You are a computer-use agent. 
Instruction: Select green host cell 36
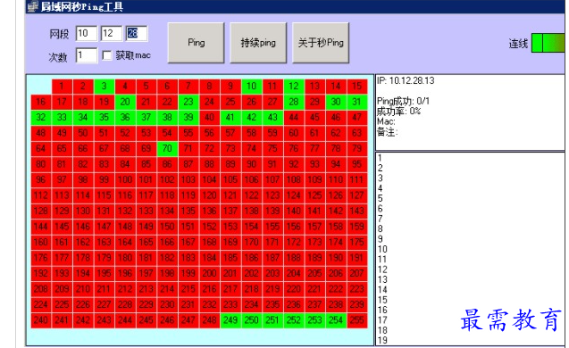click(125, 118)
